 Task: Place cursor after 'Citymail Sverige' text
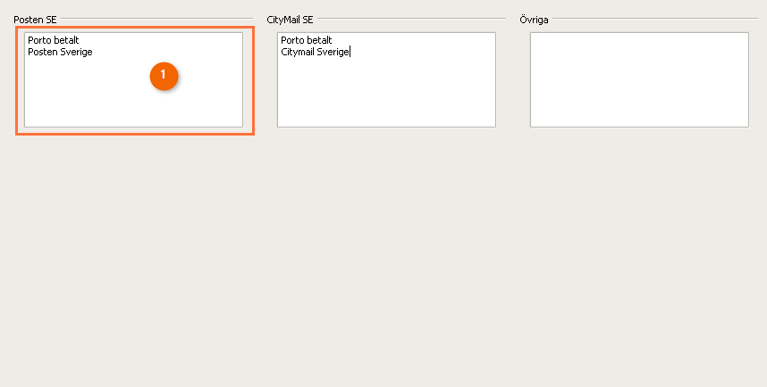(350, 52)
